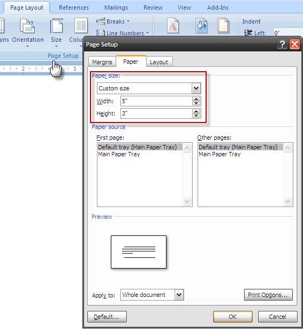Open the Layout tab in Page Setup
The image size is (303, 329).
159,62
